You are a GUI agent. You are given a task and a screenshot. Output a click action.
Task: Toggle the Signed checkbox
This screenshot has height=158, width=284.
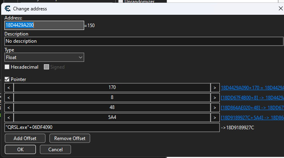[x=46, y=67]
